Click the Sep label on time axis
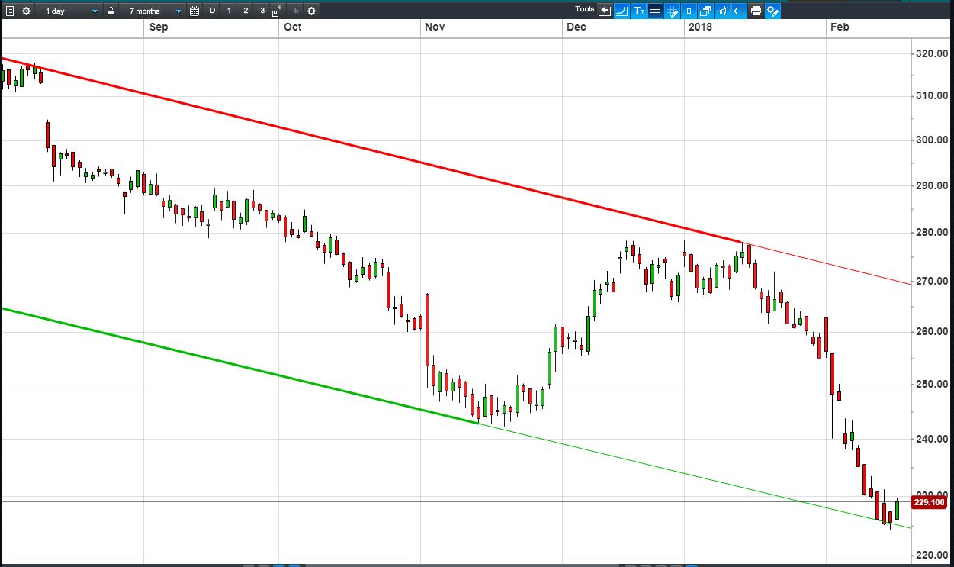 159,27
